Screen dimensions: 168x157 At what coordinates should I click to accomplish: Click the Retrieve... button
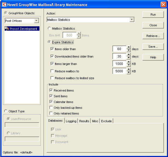(153, 36)
